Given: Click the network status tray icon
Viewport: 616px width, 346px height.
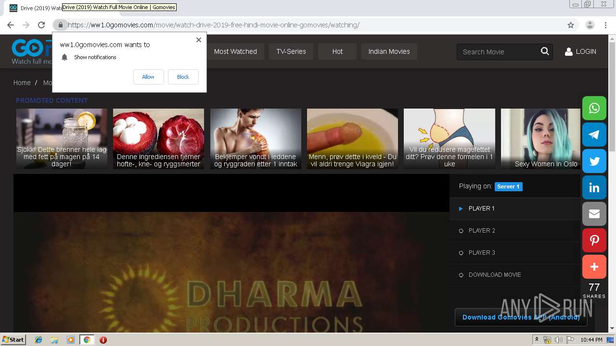Looking at the screenshot, I should click(x=547, y=340).
